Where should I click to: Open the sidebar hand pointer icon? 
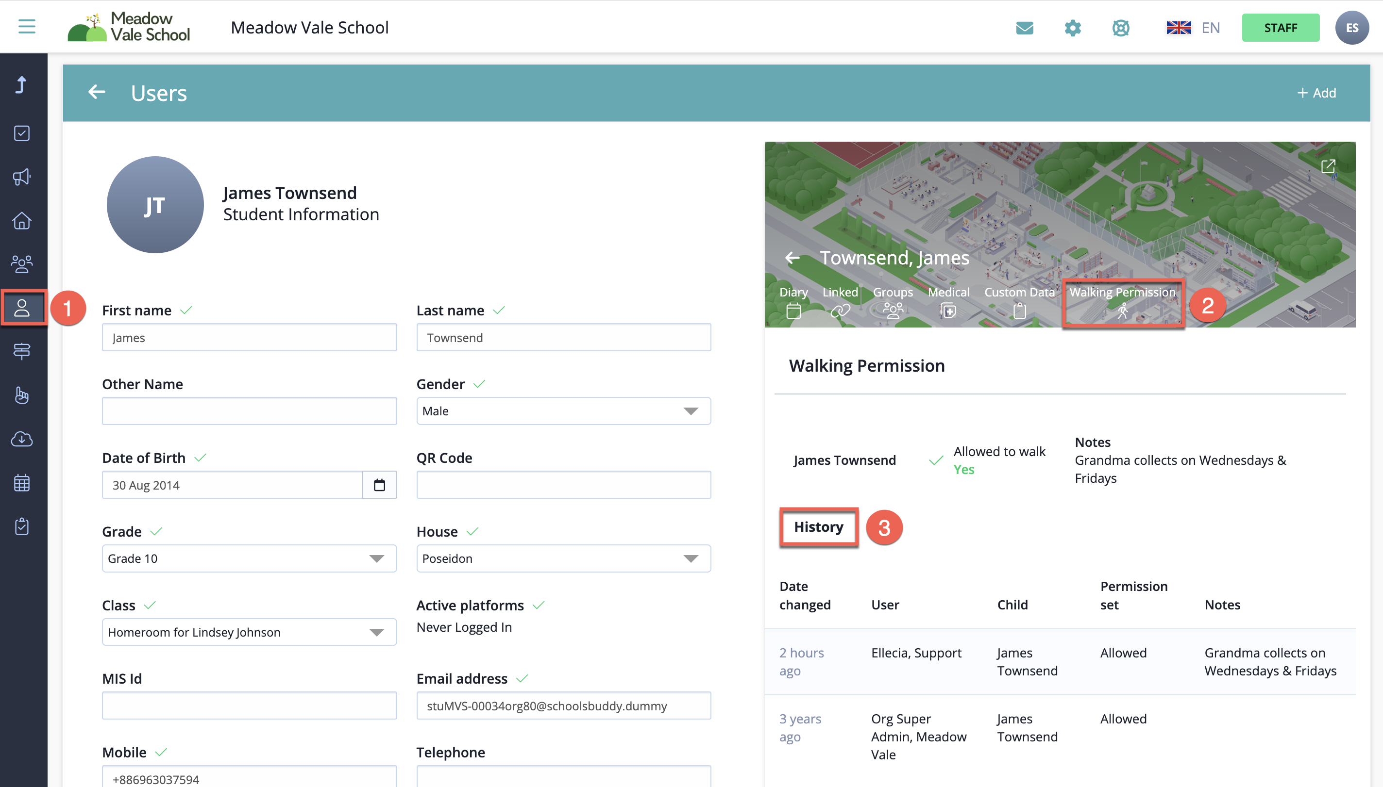[22, 395]
